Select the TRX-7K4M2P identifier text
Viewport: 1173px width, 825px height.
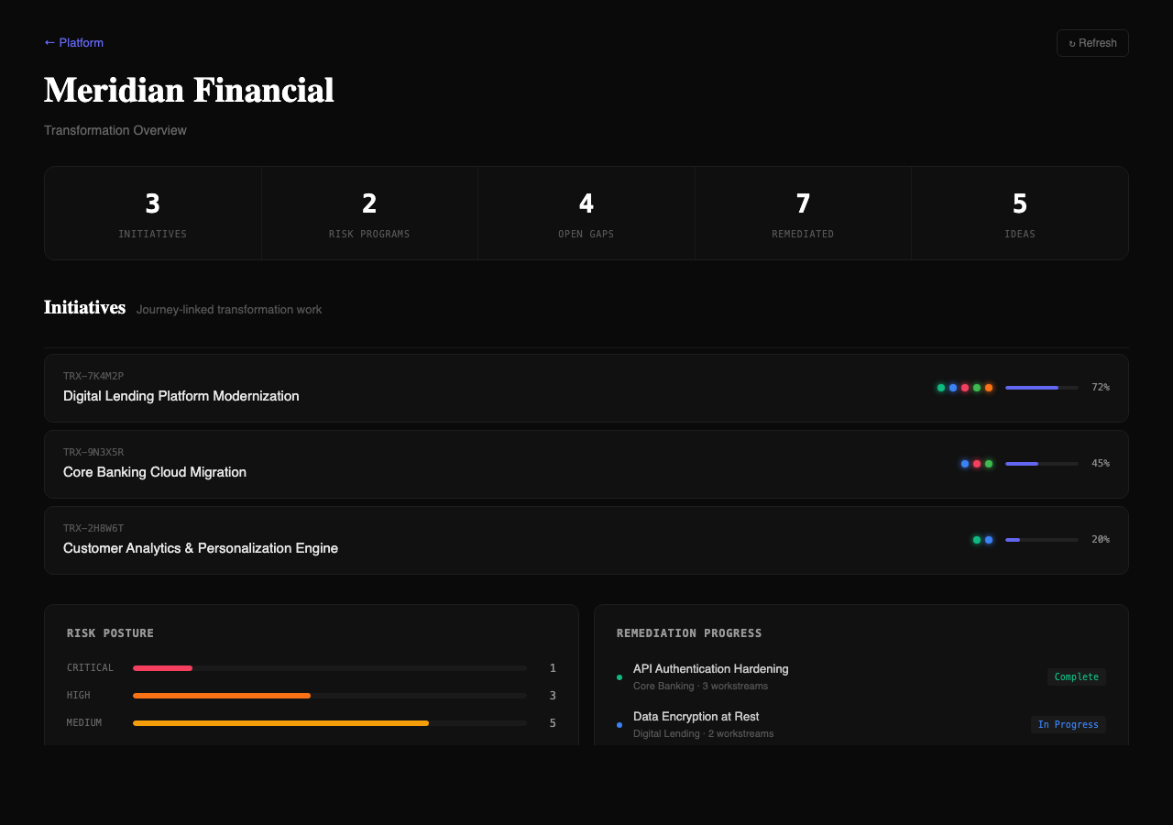pyautogui.click(x=92, y=376)
